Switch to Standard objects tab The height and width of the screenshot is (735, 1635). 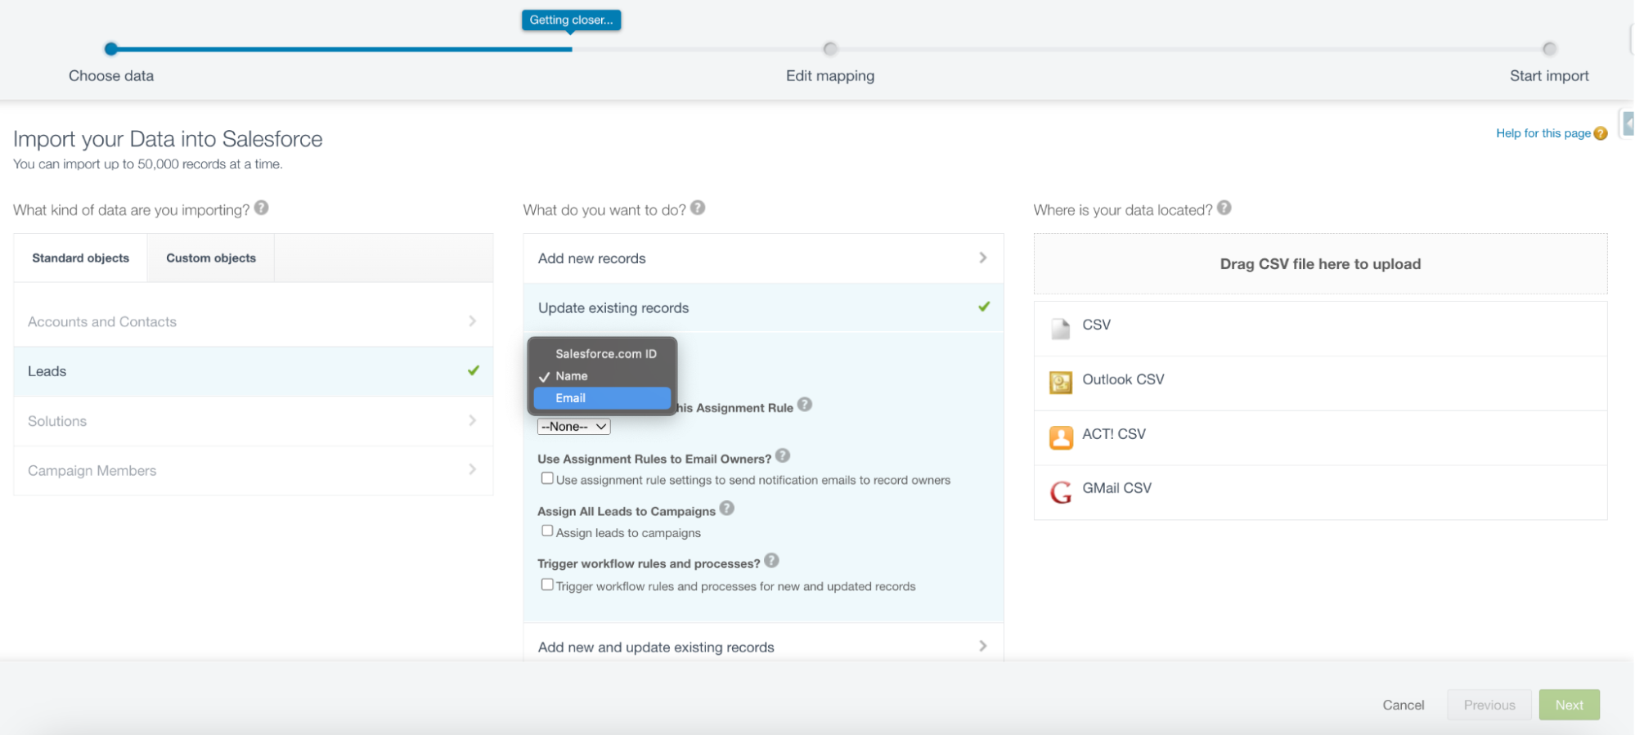coord(80,258)
